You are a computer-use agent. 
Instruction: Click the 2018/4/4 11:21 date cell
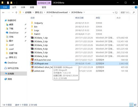click(83, 34)
